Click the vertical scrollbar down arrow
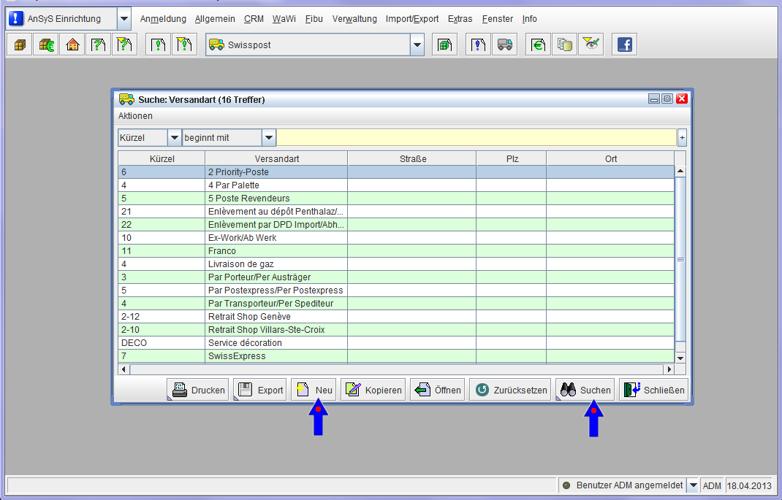The width and height of the screenshot is (782, 500). click(x=680, y=358)
